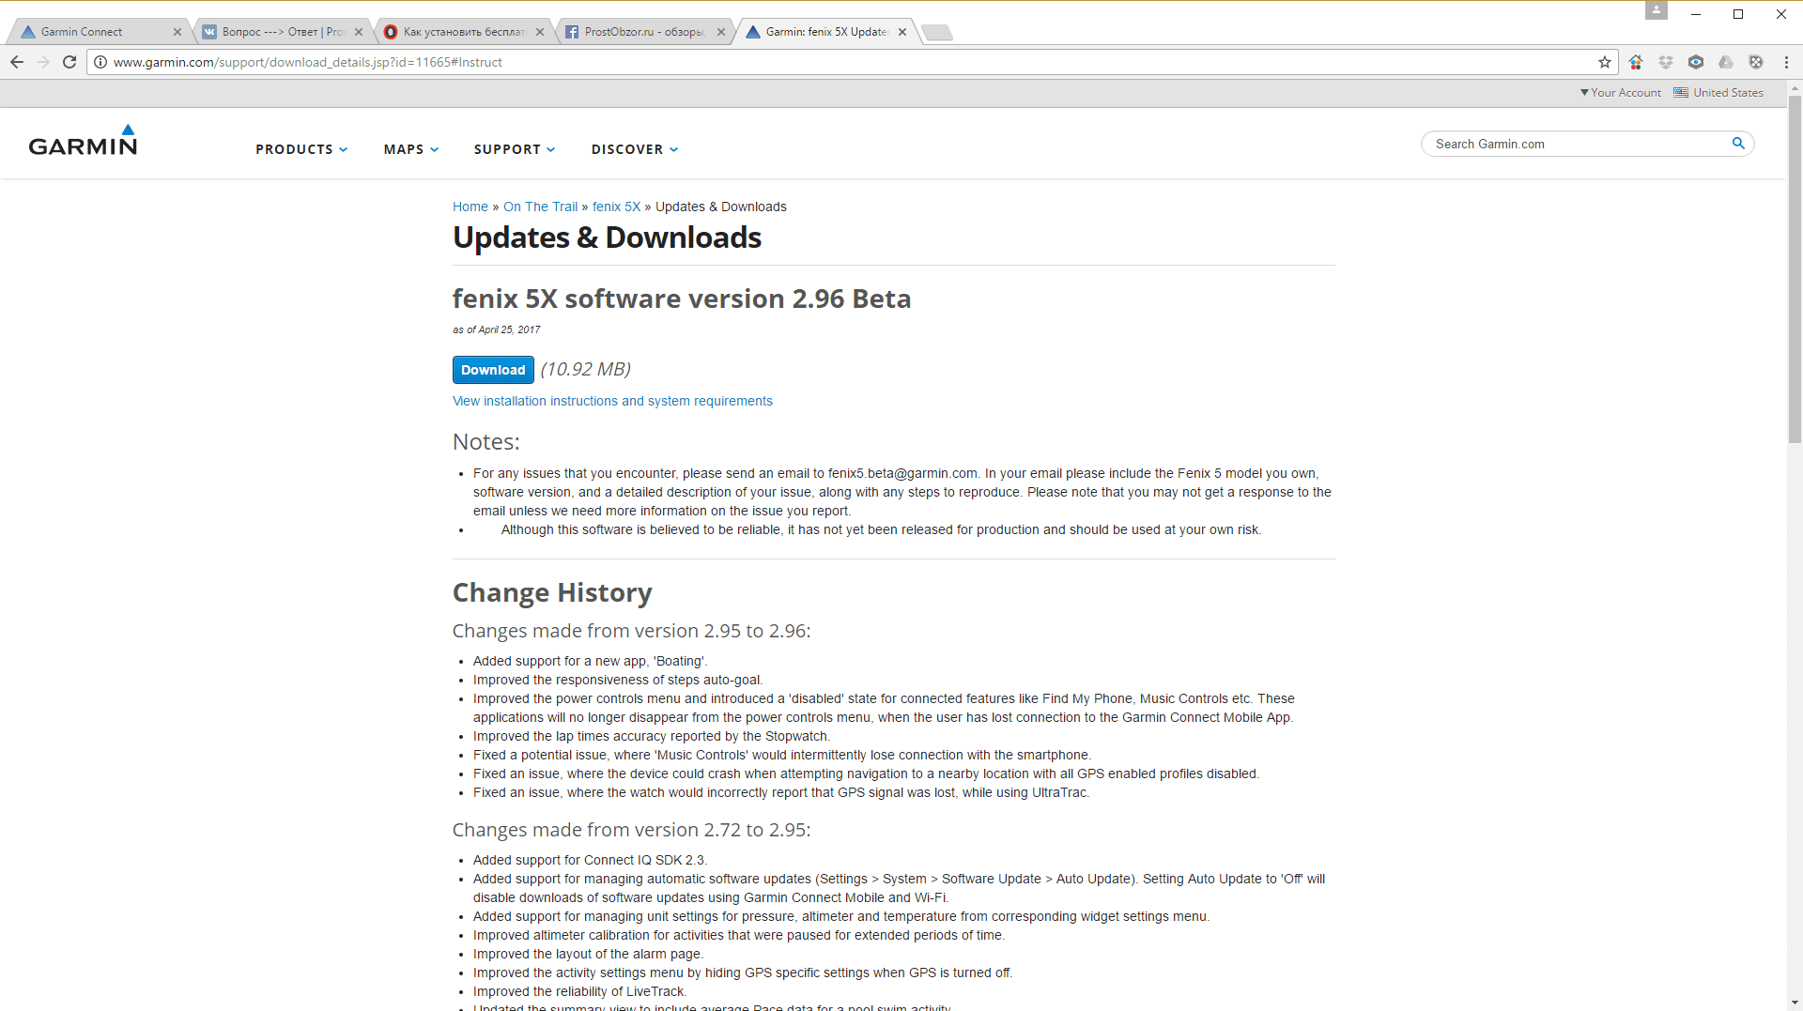Click the United States flag icon
The image size is (1803, 1011).
pyautogui.click(x=1681, y=92)
